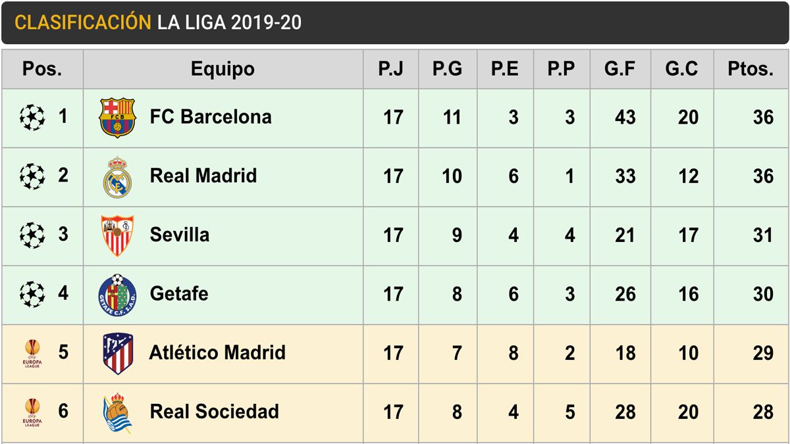Click the Equipo column header

coord(223,69)
